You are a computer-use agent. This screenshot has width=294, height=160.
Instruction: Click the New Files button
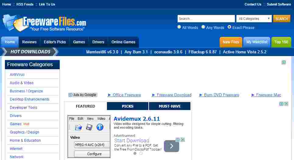point(231,42)
